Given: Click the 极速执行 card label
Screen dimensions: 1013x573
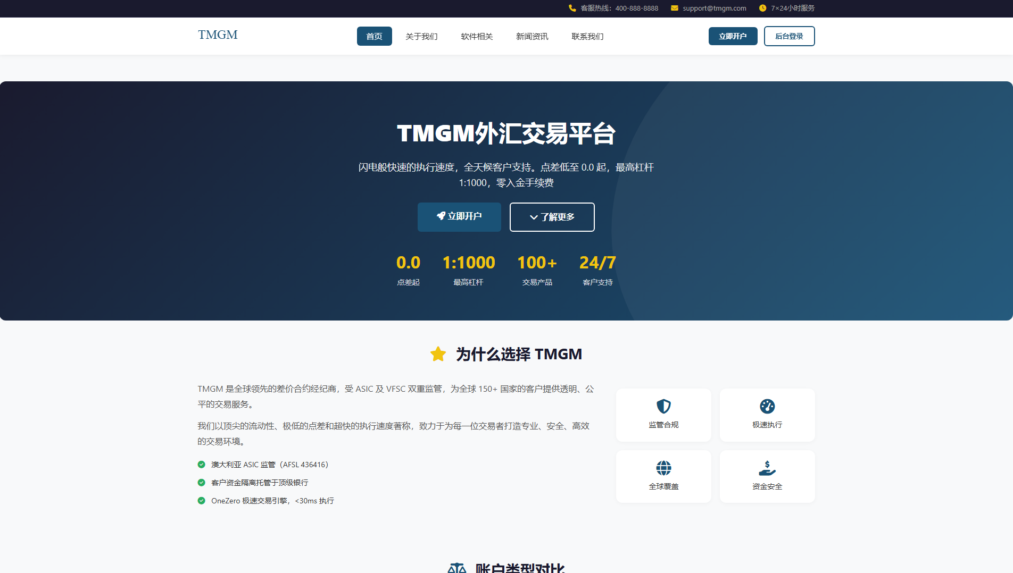Looking at the screenshot, I should click(767, 425).
